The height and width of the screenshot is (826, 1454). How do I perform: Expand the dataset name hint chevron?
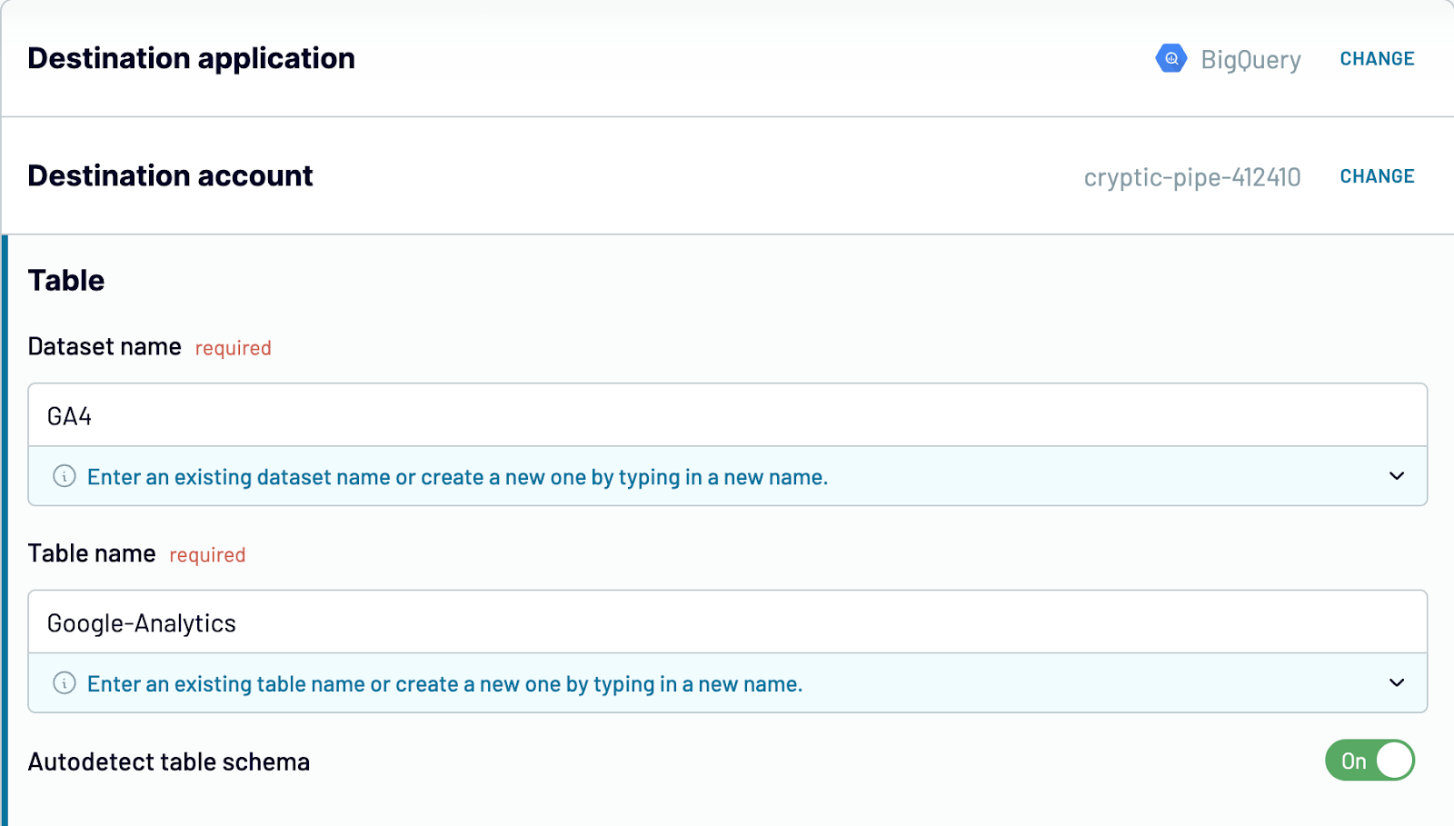click(1397, 476)
